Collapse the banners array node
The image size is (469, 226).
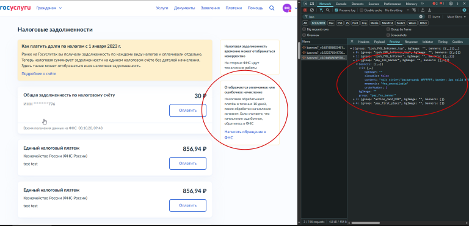pos(357,64)
